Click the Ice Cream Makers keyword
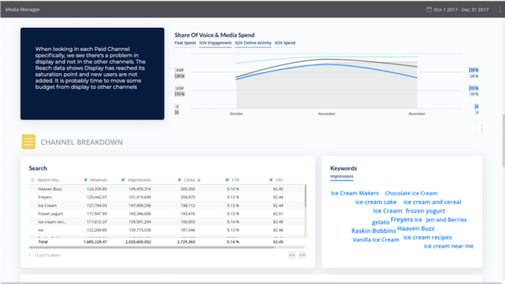The image size is (505, 284). tap(354, 193)
